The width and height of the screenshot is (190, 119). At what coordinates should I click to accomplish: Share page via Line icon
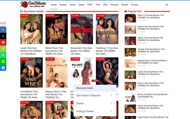3,61
